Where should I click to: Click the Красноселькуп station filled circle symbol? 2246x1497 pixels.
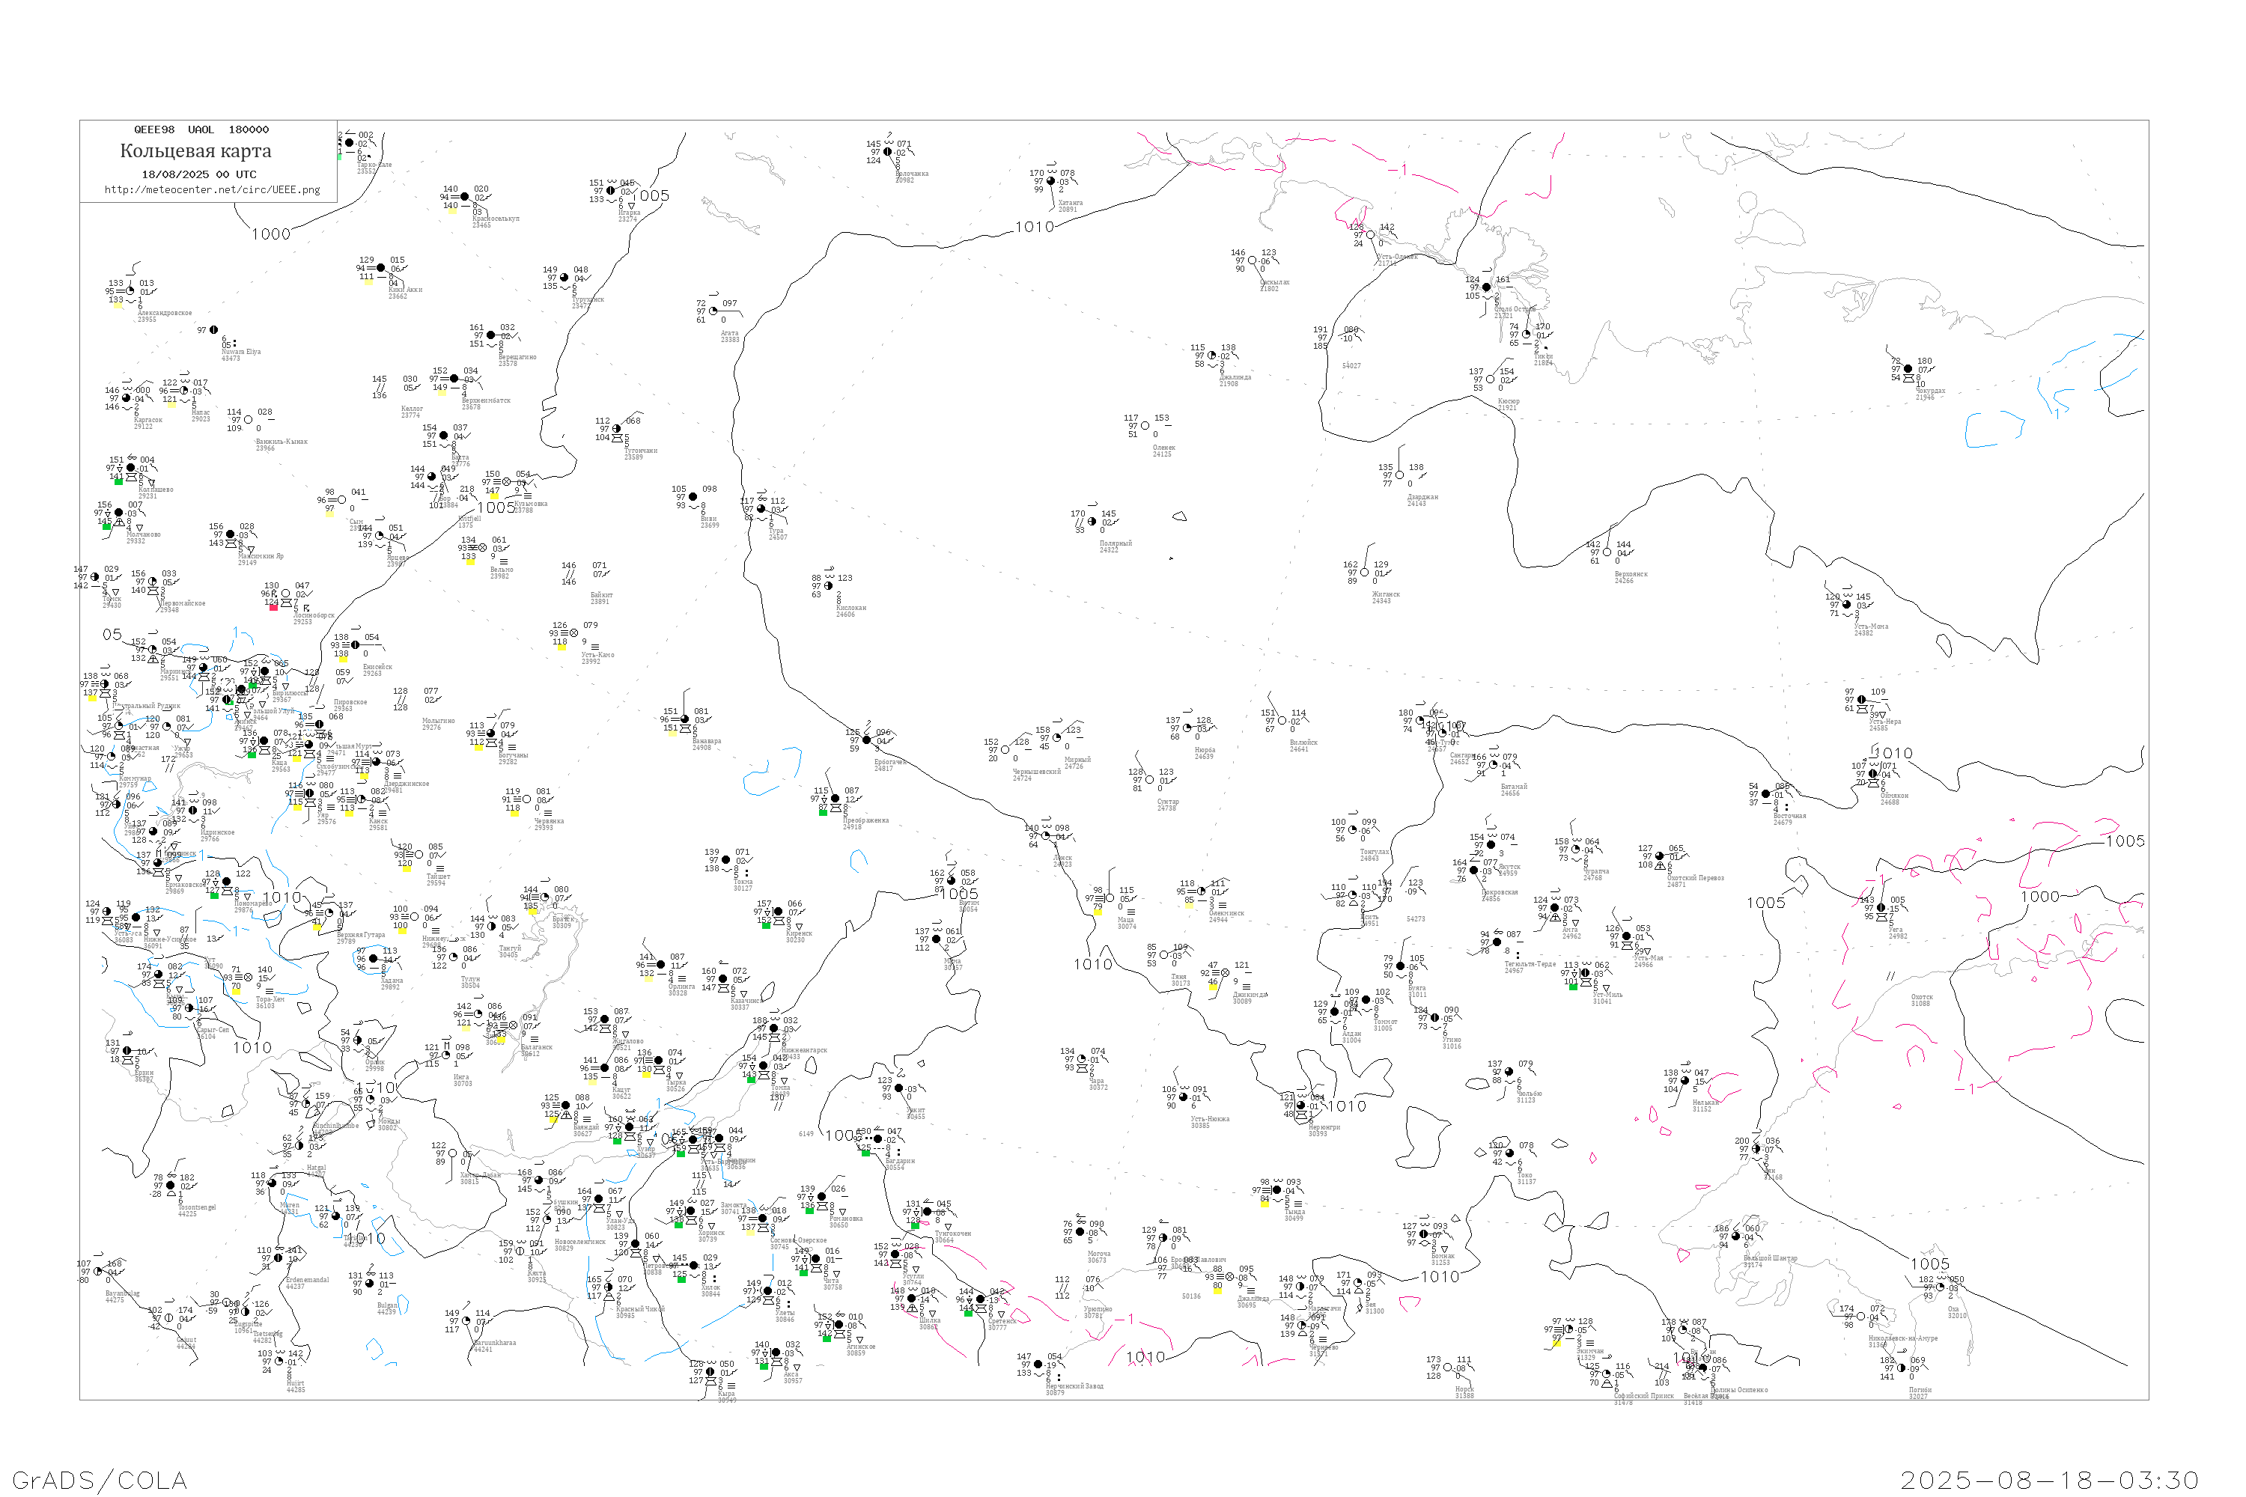(x=465, y=198)
